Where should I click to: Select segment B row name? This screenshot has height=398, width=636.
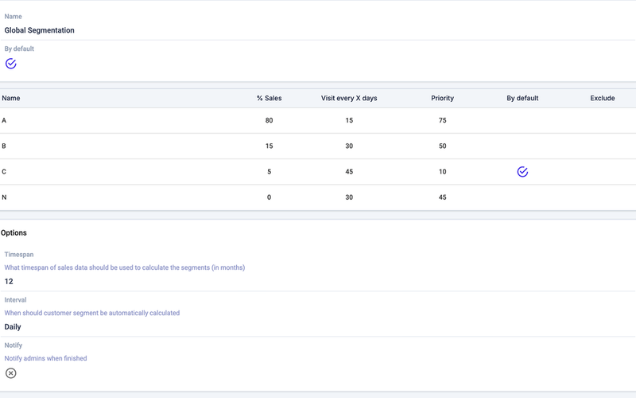pyautogui.click(x=4, y=146)
